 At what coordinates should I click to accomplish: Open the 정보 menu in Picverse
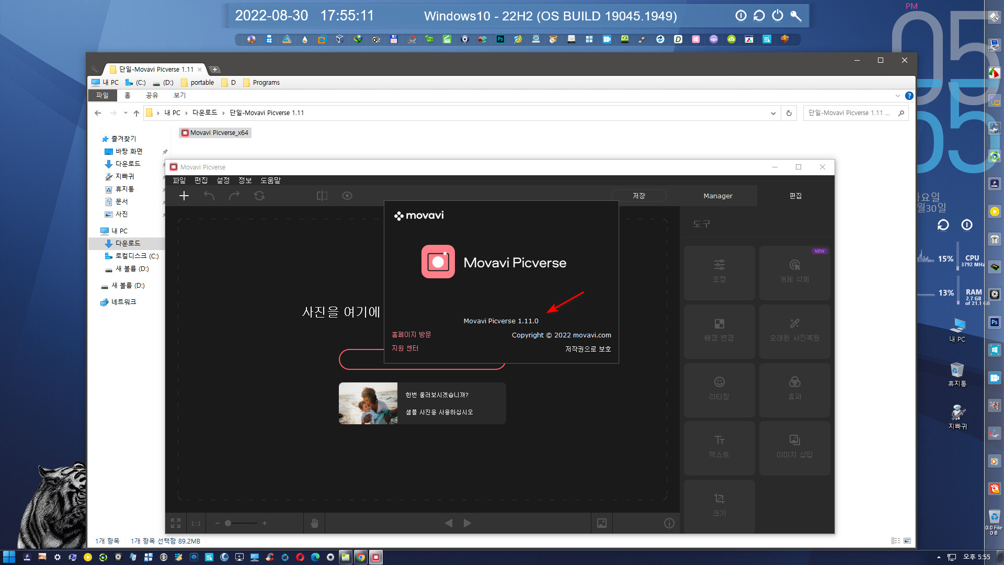pyautogui.click(x=245, y=180)
